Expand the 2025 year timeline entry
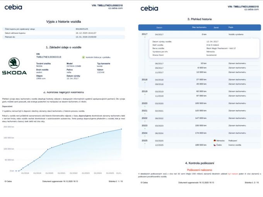Viewport: 263px width, 197px height. (x=145, y=141)
